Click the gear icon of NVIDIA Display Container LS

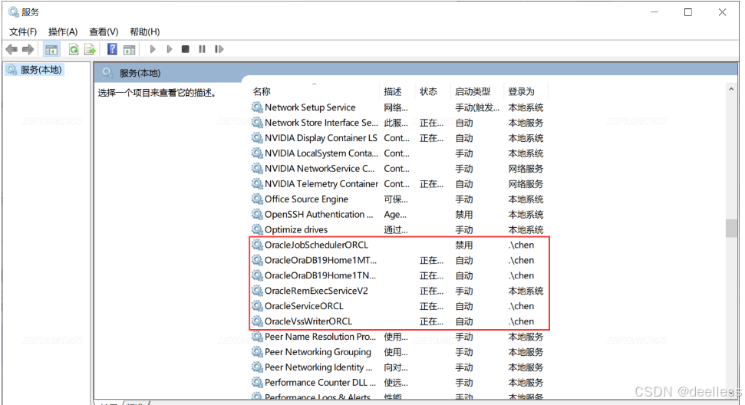tap(257, 138)
